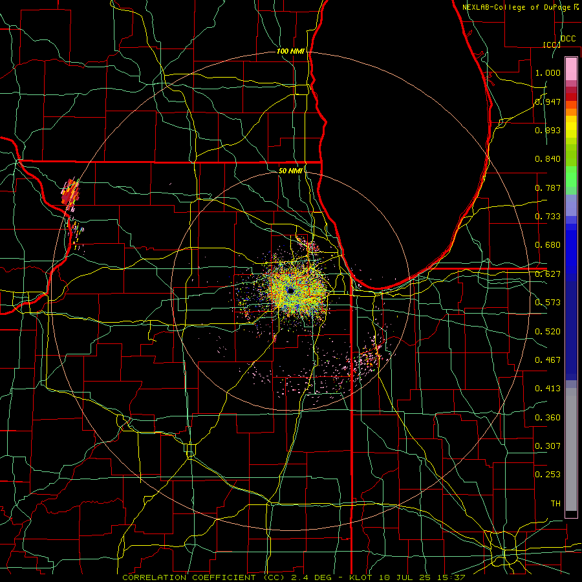Viewport: 582px width, 582px height.
Task: Click the [CC] units label
Action: (x=552, y=45)
